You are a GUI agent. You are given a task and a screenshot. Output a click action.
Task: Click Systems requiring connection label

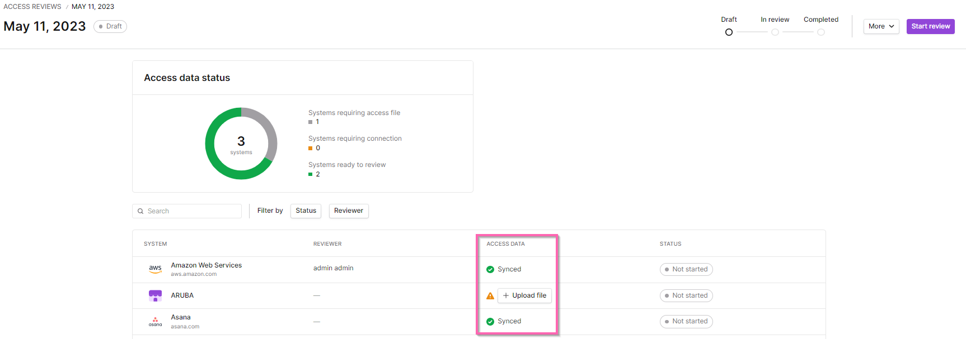click(x=355, y=139)
